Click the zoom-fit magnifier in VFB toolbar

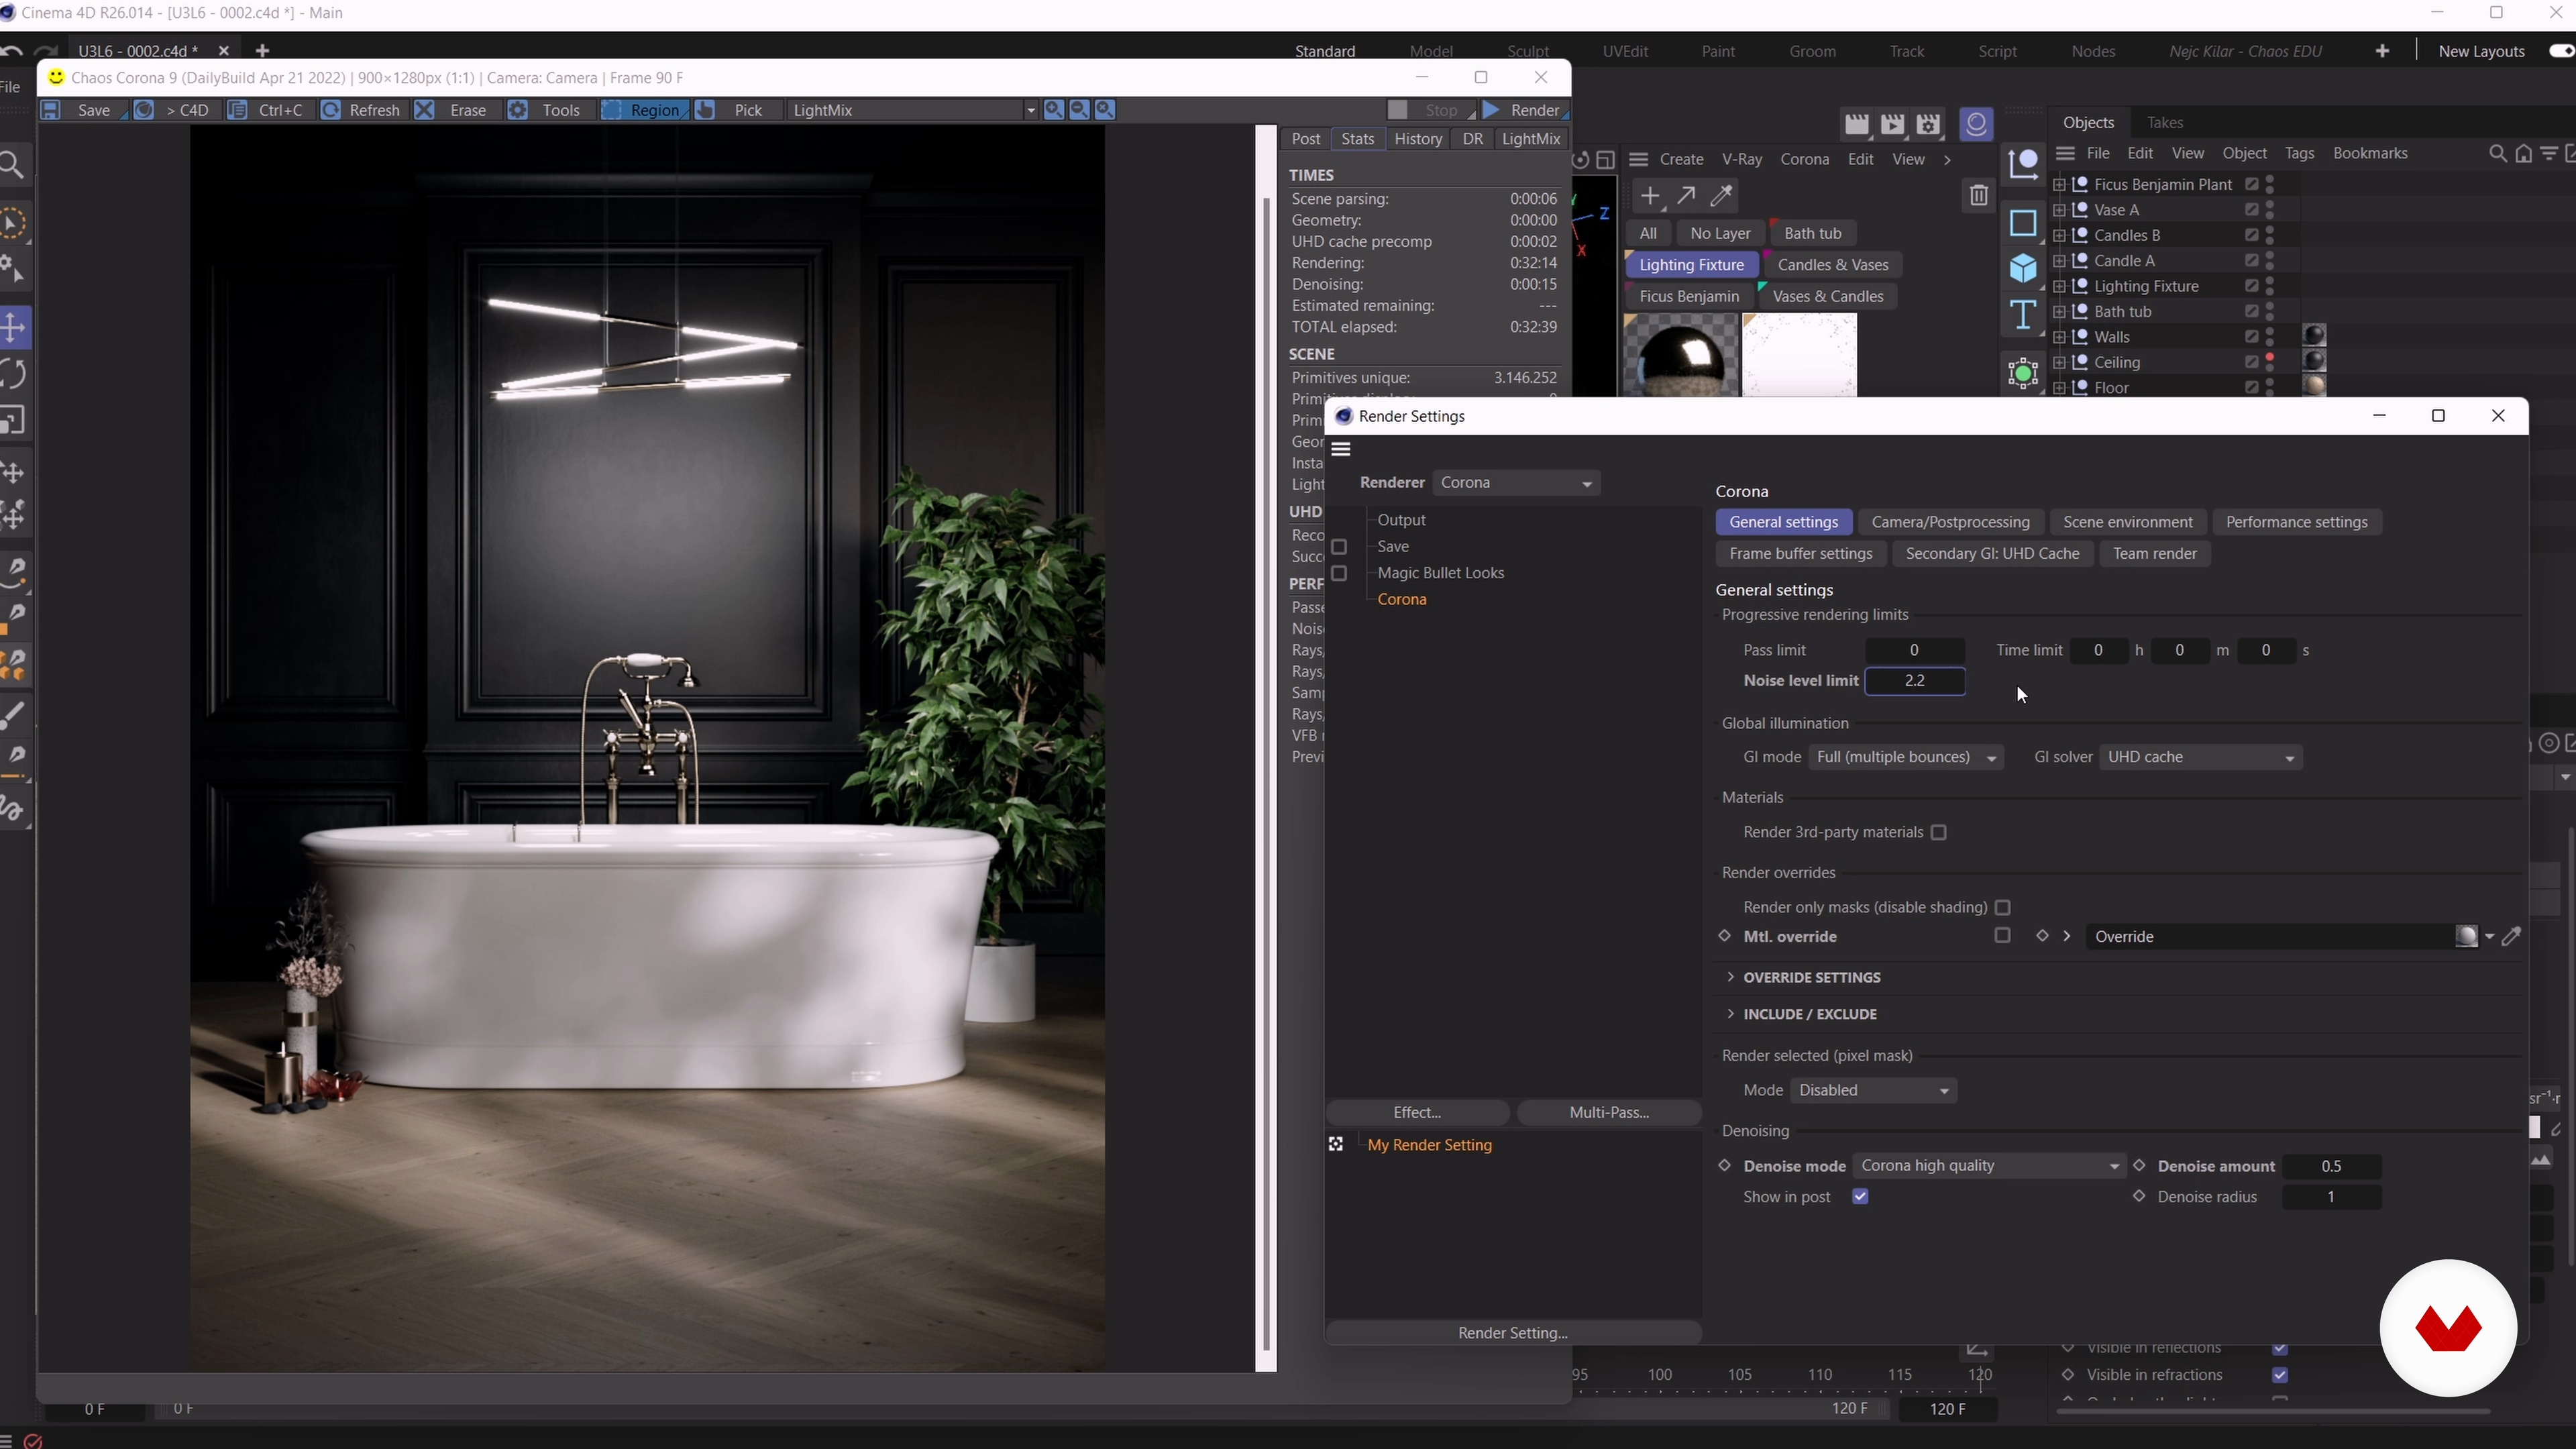[1105, 110]
